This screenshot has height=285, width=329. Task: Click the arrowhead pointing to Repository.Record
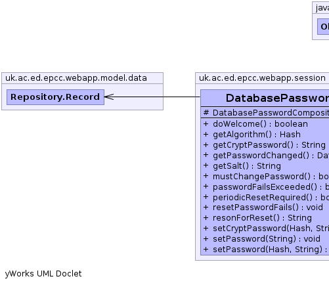(109, 97)
